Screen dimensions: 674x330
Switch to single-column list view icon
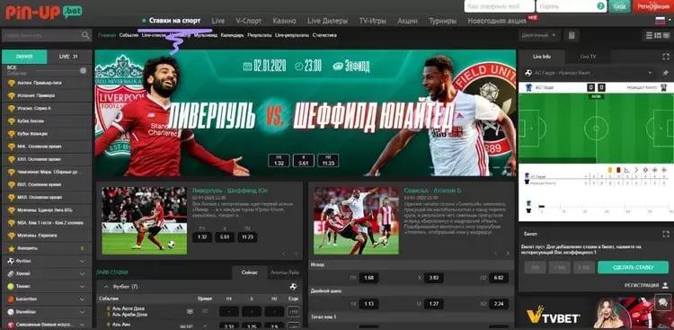click(x=649, y=35)
